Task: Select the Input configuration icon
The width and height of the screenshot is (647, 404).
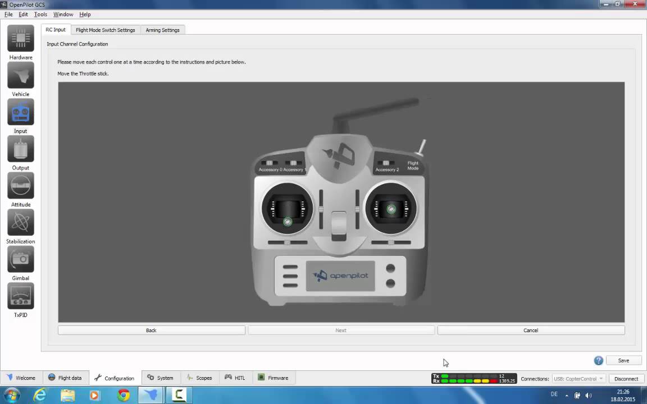Action: tap(21, 112)
